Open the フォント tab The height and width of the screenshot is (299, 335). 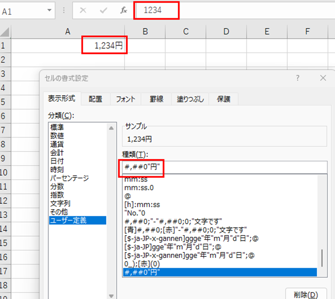coord(126,99)
